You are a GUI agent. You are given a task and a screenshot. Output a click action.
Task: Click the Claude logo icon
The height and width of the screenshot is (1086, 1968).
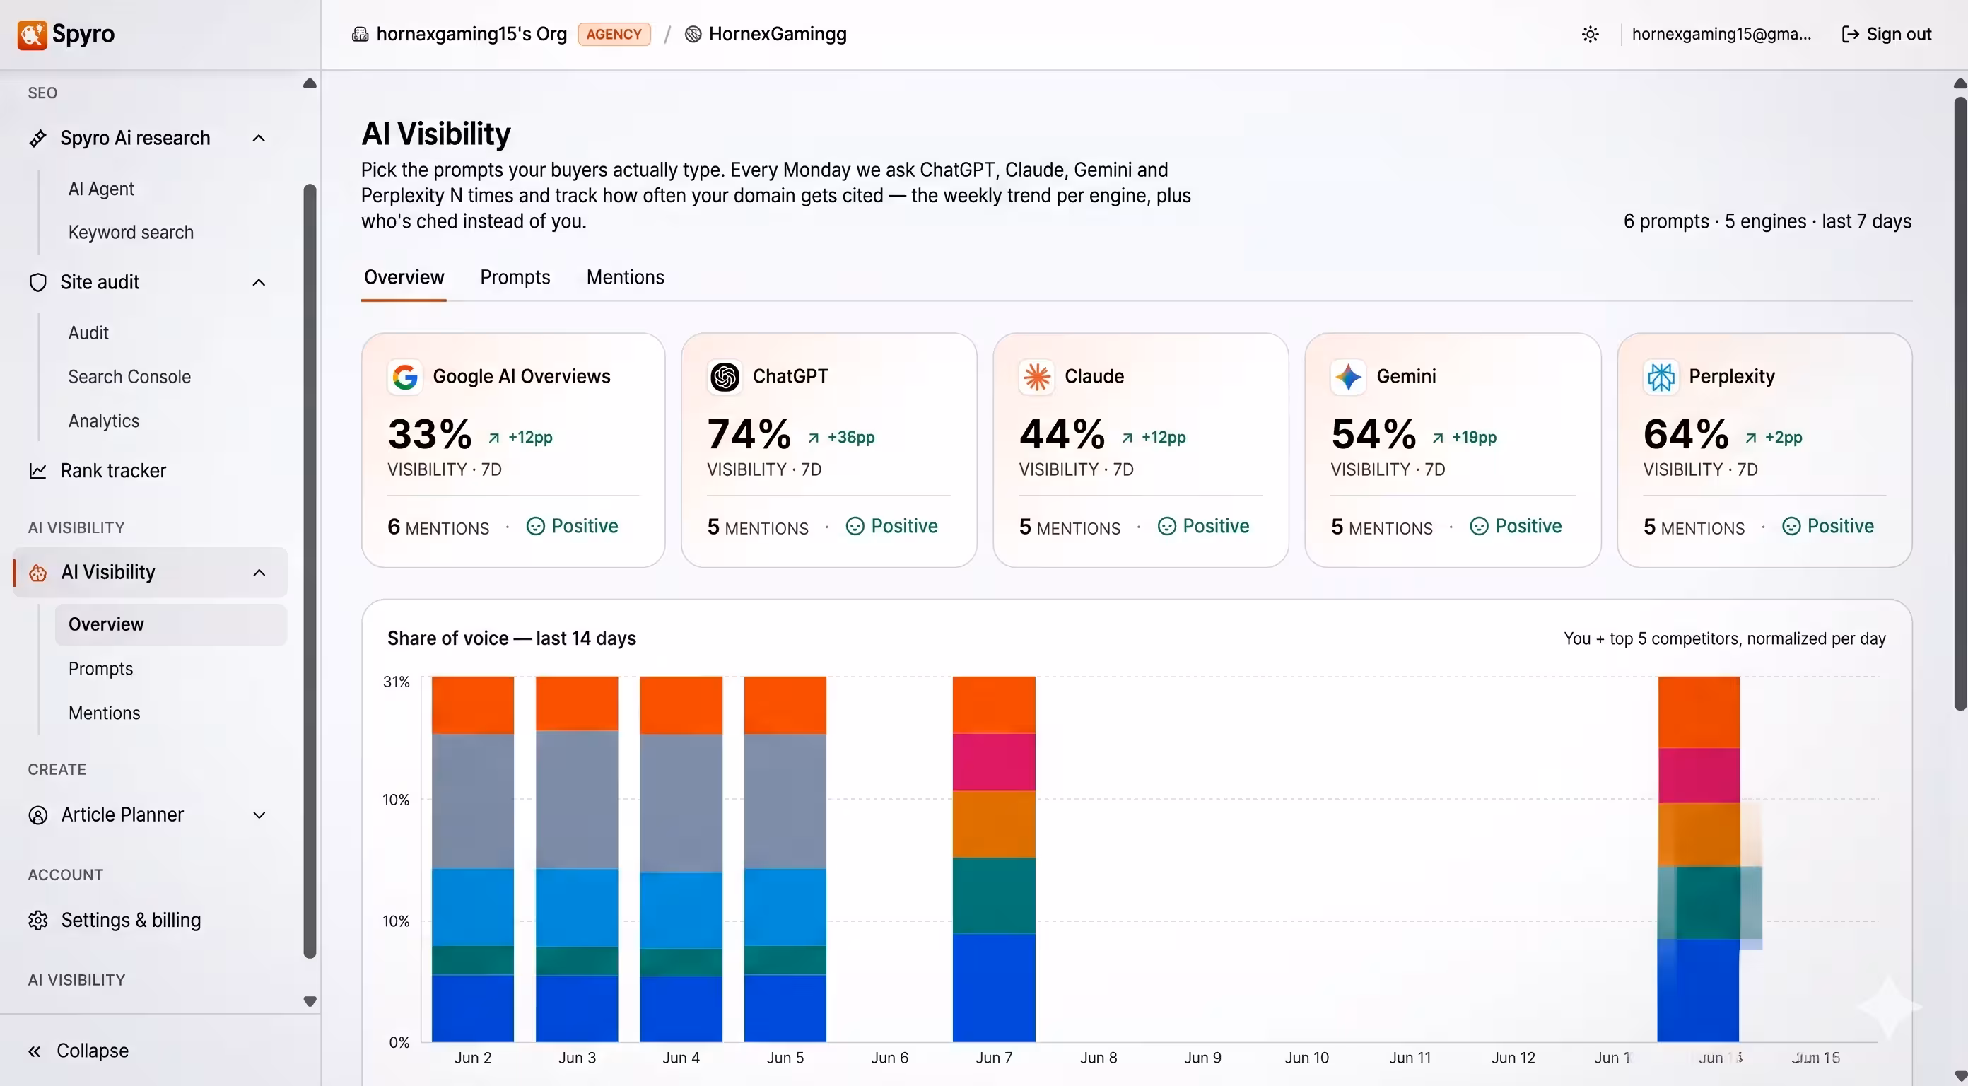1036,377
